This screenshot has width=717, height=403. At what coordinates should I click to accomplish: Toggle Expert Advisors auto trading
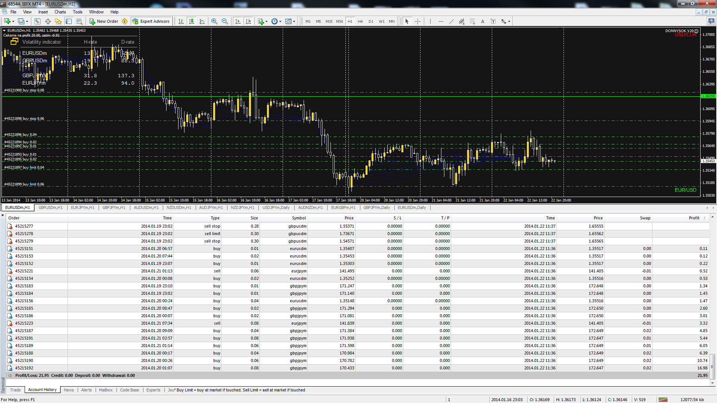tap(151, 21)
